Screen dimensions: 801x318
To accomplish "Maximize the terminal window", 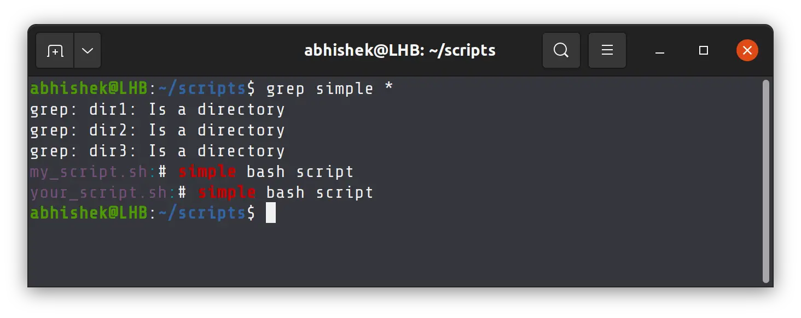I will pyautogui.click(x=704, y=51).
